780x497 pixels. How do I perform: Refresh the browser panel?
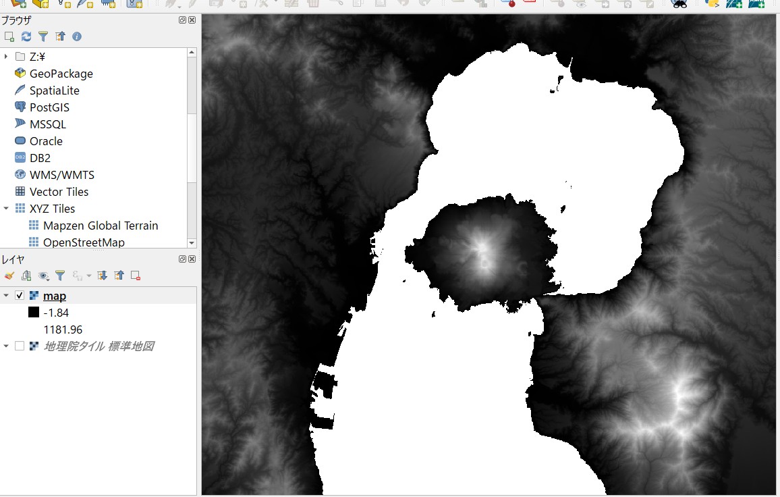(26, 36)
